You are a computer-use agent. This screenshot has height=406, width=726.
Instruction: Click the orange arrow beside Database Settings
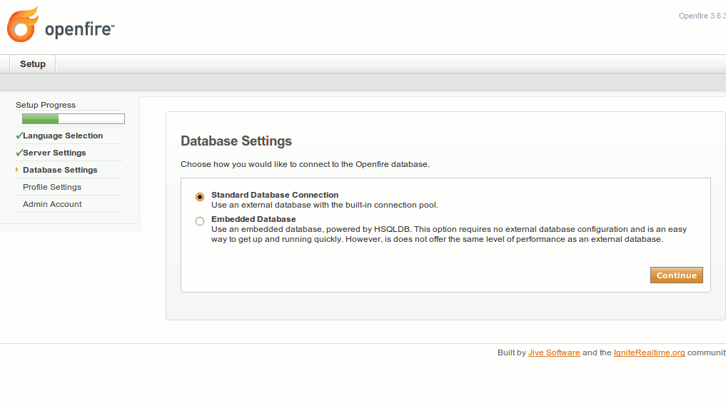click(x=17, y=170)
